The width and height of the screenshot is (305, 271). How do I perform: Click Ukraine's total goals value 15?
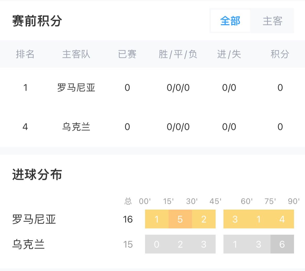pyautogui.click(x=128, y=244)
